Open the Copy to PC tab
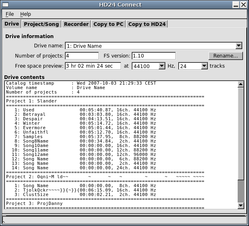 coord(108,24)
